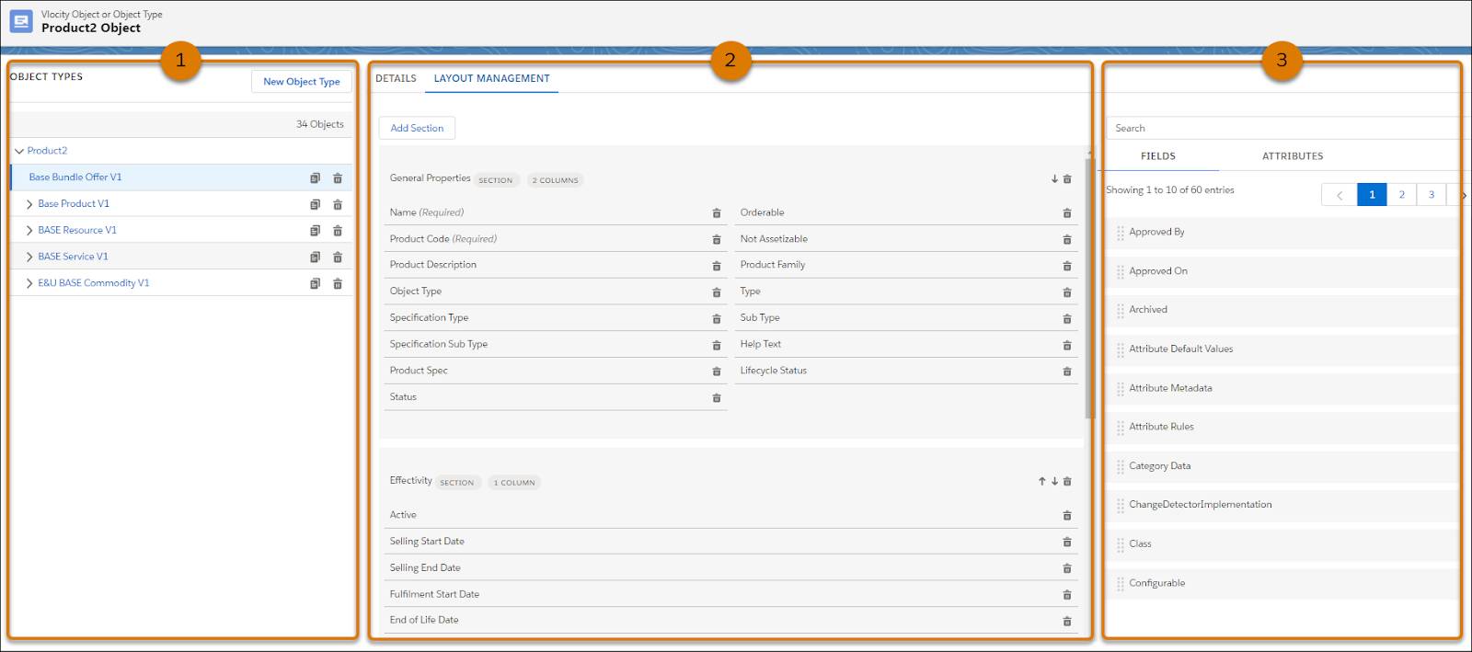Go to previous page of fields
This screenshot has height=652, width=1472.
[x=1340, y=194]
